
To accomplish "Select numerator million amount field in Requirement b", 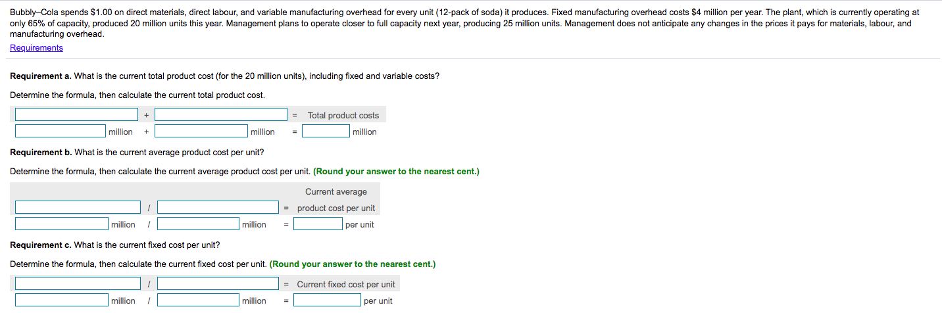I will point(62,224).
